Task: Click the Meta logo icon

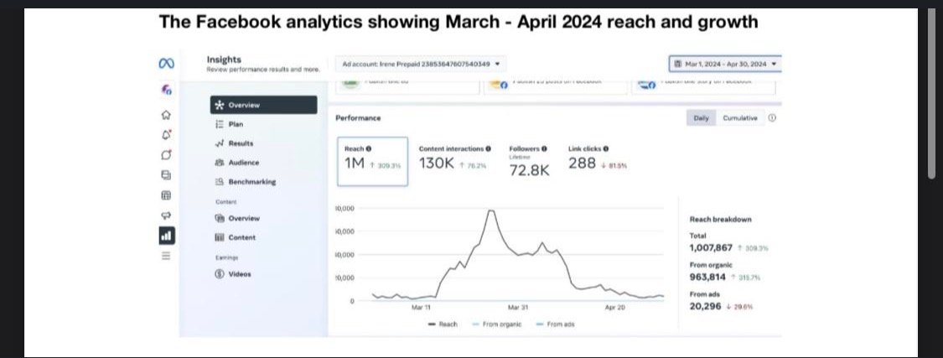Action: click(167, 63)
